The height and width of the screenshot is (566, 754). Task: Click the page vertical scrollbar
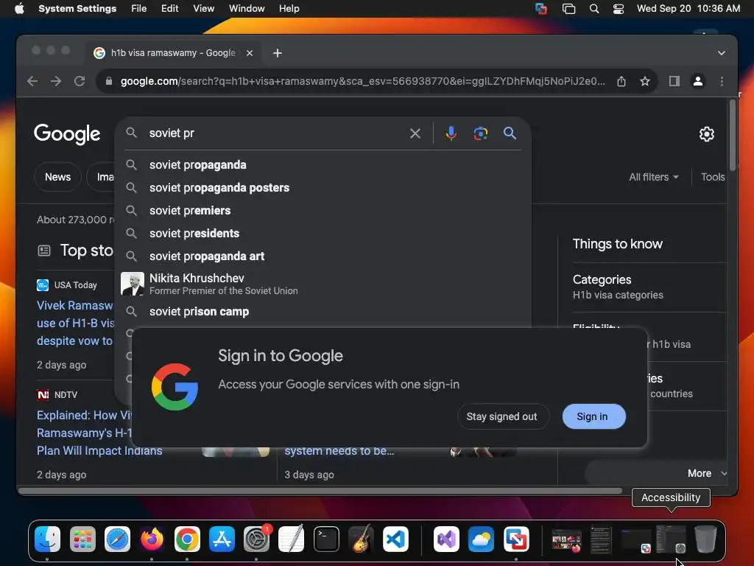[x=733, y=136]
